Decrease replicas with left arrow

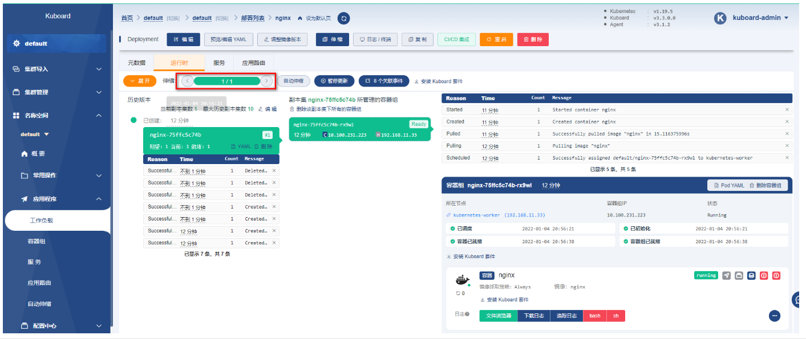[x=187, y=81]
